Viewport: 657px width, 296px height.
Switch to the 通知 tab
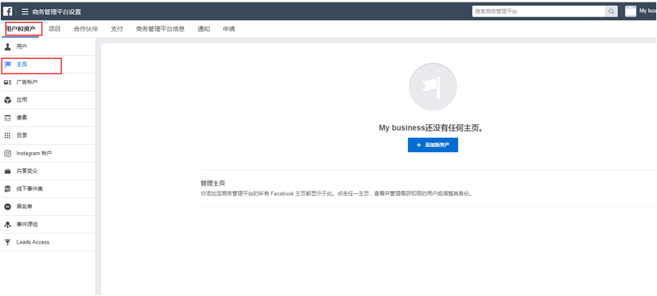[x=204, y=29]
